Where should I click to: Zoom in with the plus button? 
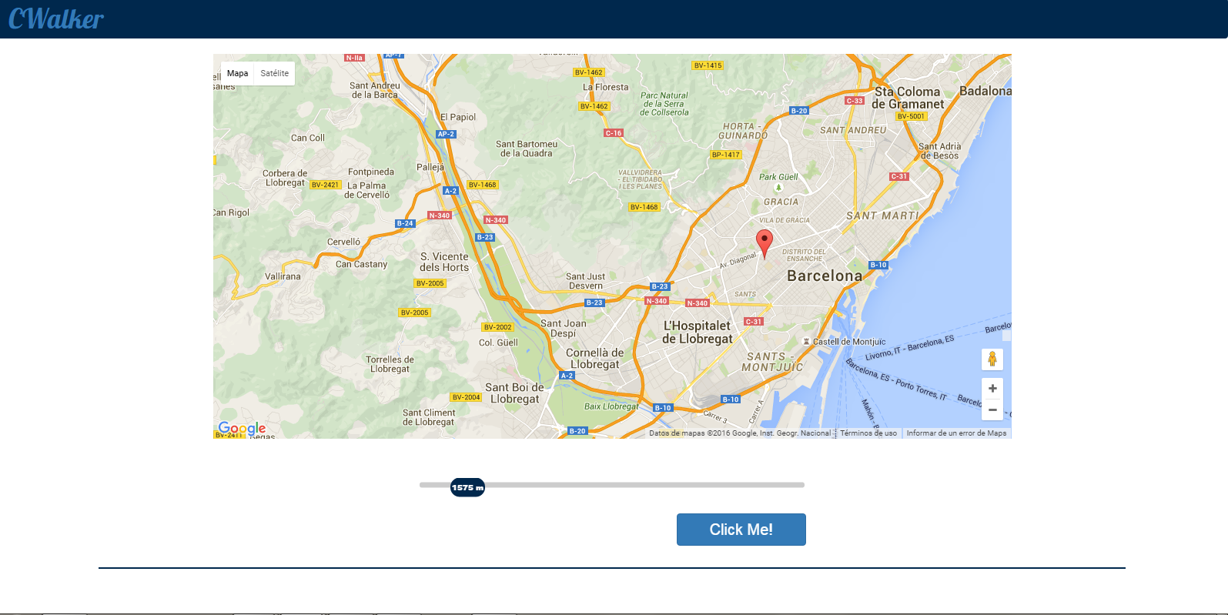992,389
